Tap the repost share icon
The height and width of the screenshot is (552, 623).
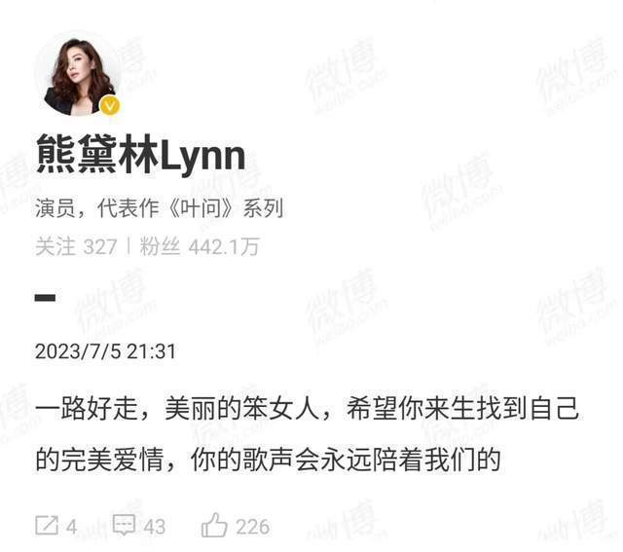click(x=47, y=526)
